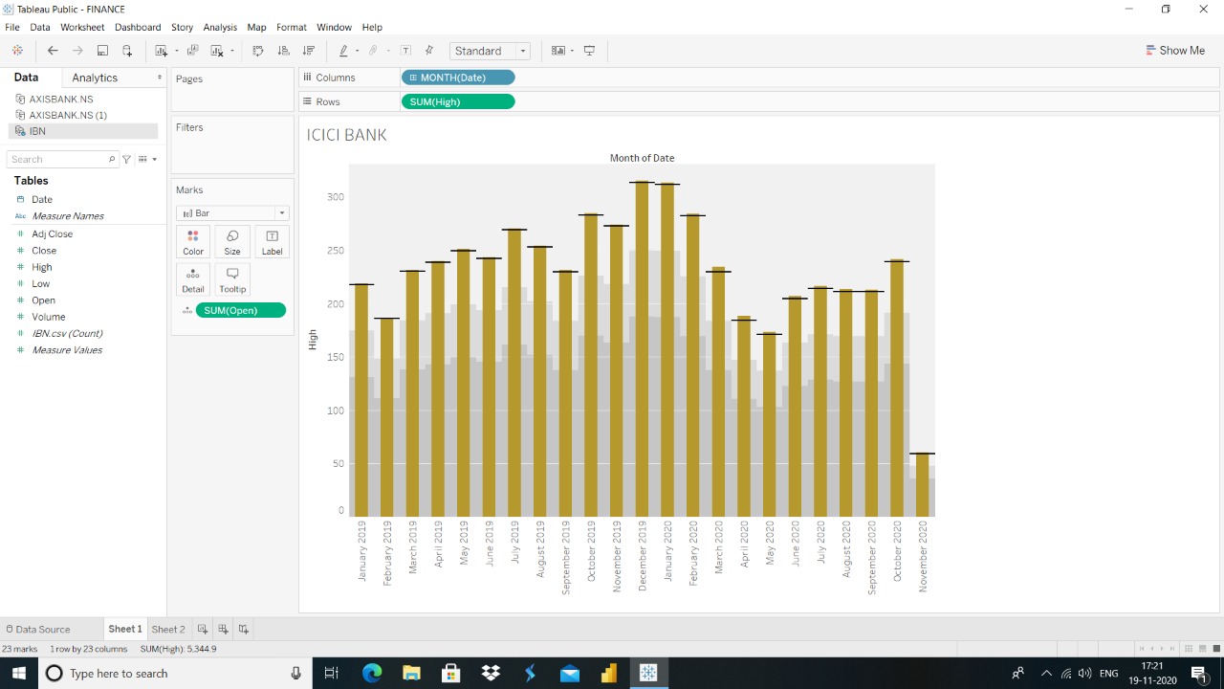Screen dimensions: 1224x689
Task: Open the Data pane options dropdown arrow
Action: (160, 78)
